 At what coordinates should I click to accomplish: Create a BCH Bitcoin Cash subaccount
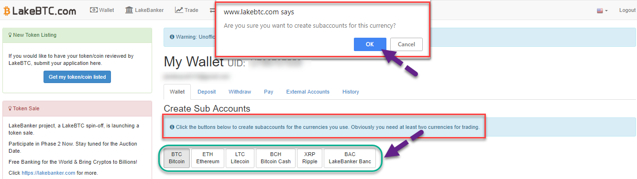(275, 158)
